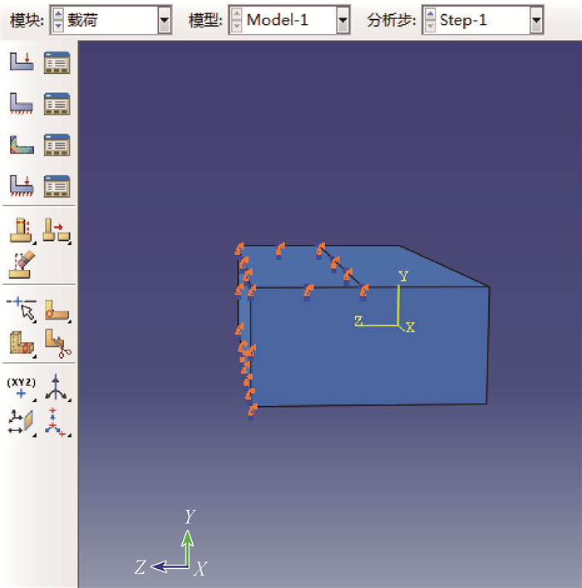Select the Partition Cell tool
The height and width of the screenshot is (588, 582).
pos(21,341)
